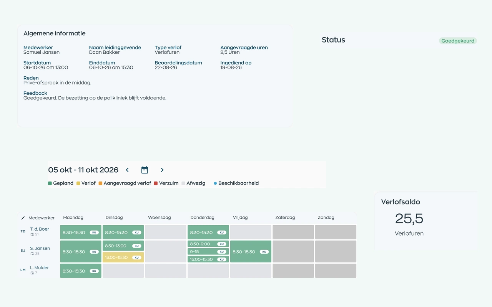Click the reason text "Privé-afspraak in de middag."
The height and width of the screenshot is (307, 492).
pyautogui.click(x=57, y=83)
